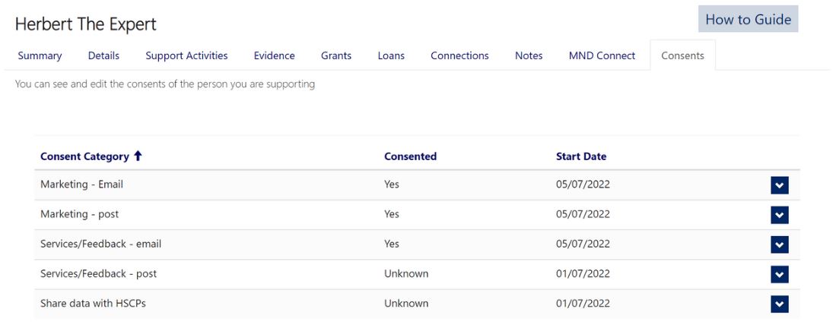
Task: Expand Share data with HSCPs row menu
Action: [779, 304]
